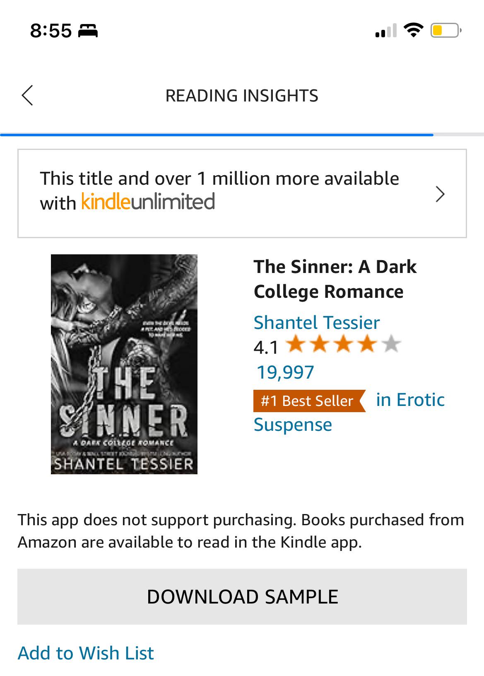Screen dimensions: 484x676
Task: Tap The Sinner book cover
Action: 124,365
